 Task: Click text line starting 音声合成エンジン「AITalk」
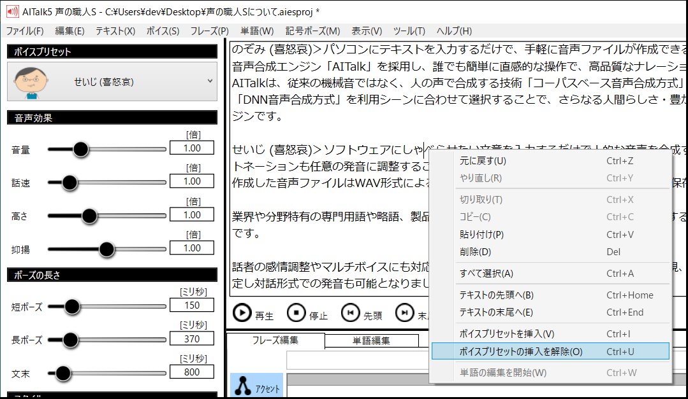458,66
